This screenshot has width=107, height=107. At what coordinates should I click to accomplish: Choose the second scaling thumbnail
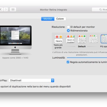pyautogui.click(x=70, y=39)
